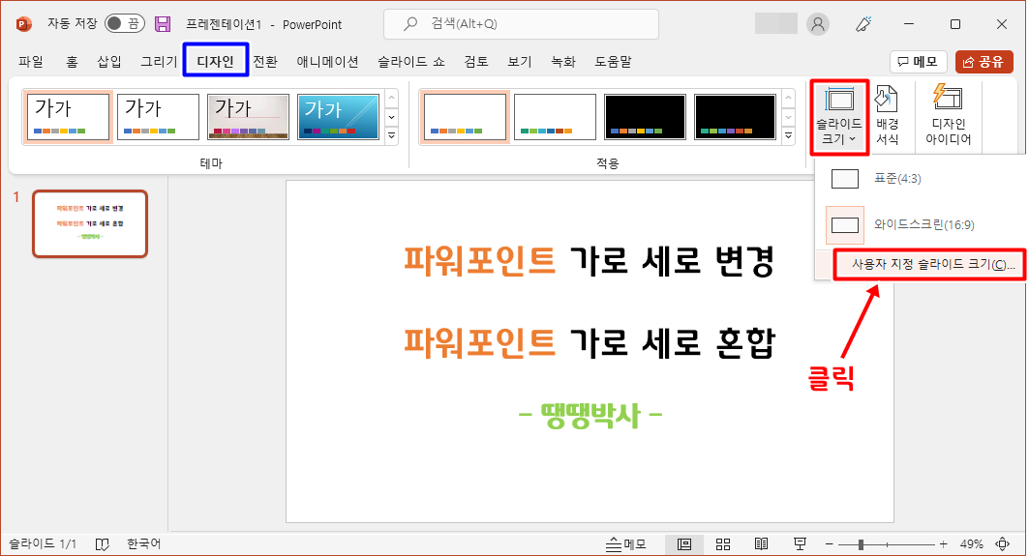
Task: Click the slide text 가로 세로 혼합
Action: tap(672, 342)
